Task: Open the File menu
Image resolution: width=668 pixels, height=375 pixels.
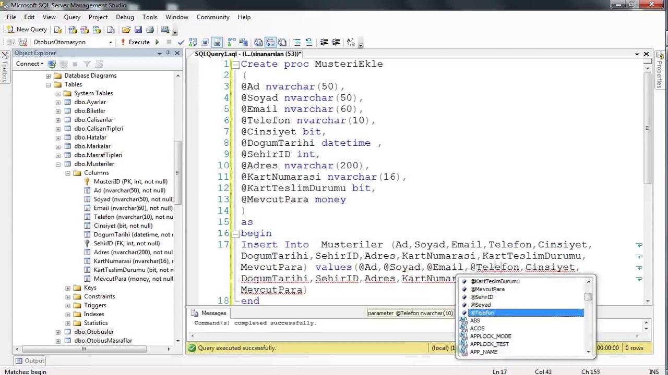Action: pos(11,17)
